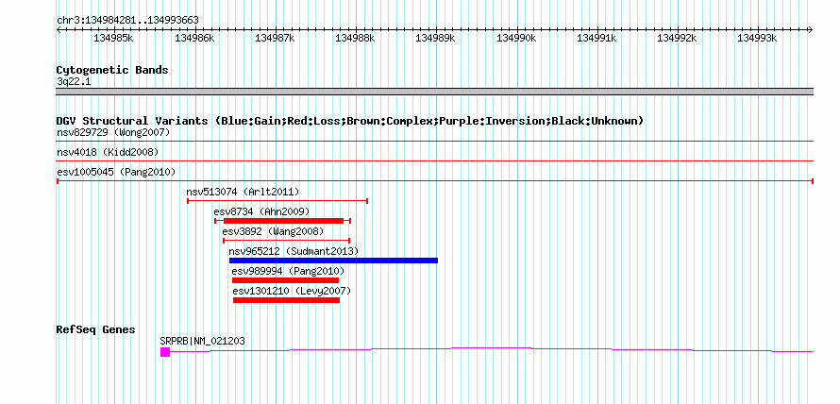
Task: Click the Cytogenetic Bands track title
Action: (112, 70)
